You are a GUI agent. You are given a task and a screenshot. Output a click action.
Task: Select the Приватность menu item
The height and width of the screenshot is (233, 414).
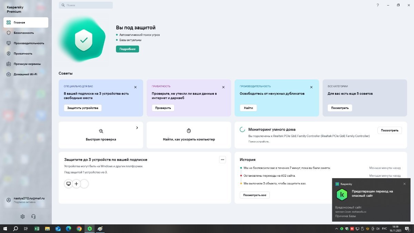(26, 54)
